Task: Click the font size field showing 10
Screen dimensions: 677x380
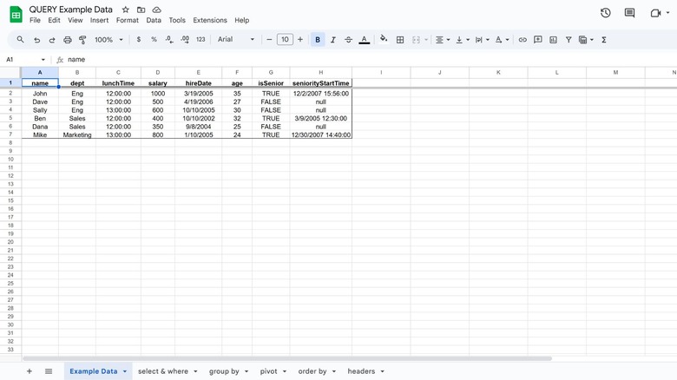Action: (x=285, y=40)
